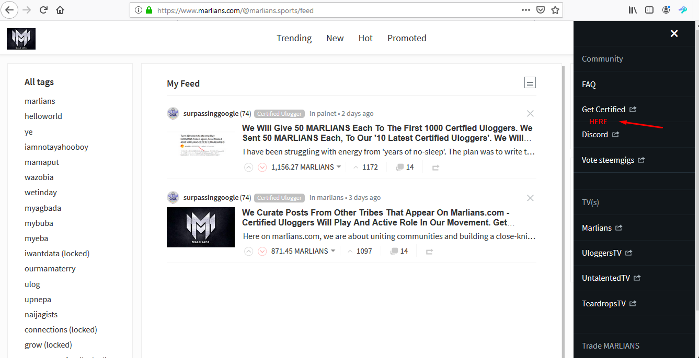699x358 pixels.
Task: Open the first post's thumbnail image
Action: (201, 145)
